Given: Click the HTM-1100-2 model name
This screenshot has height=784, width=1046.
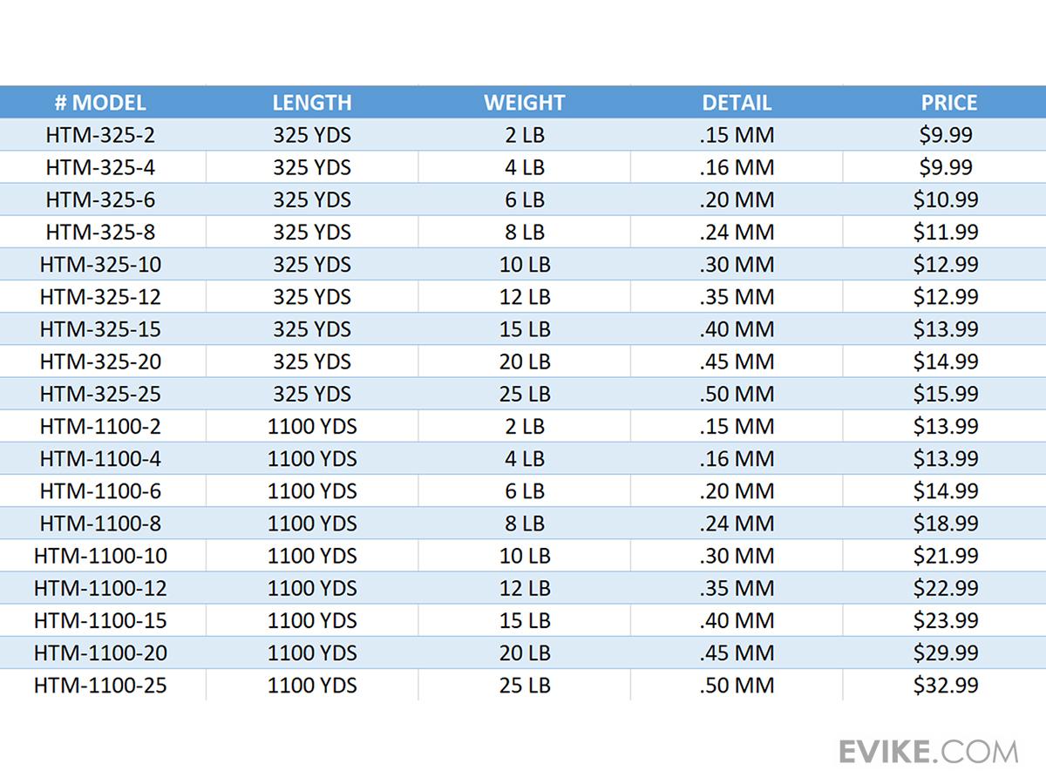Looking at the screenshot, I should pyautogui.click(x=100, y=427).
